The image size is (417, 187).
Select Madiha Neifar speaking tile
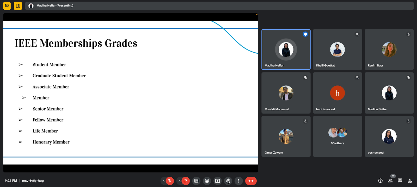pos(286,49)
